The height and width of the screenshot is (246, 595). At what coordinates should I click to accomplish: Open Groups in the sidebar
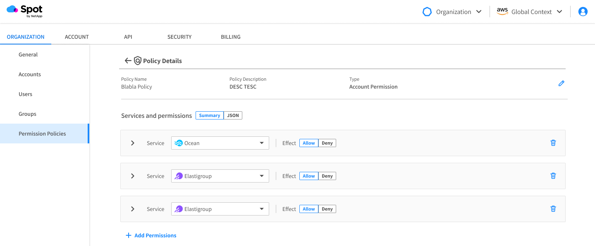27,114
